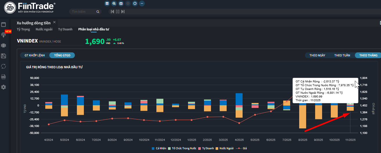Switch to the Nước ngoài tab

pos(44,29)
